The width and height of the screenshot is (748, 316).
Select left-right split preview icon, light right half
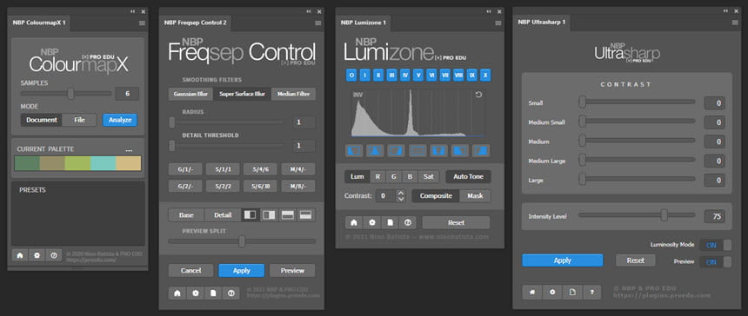coord(269,215)
